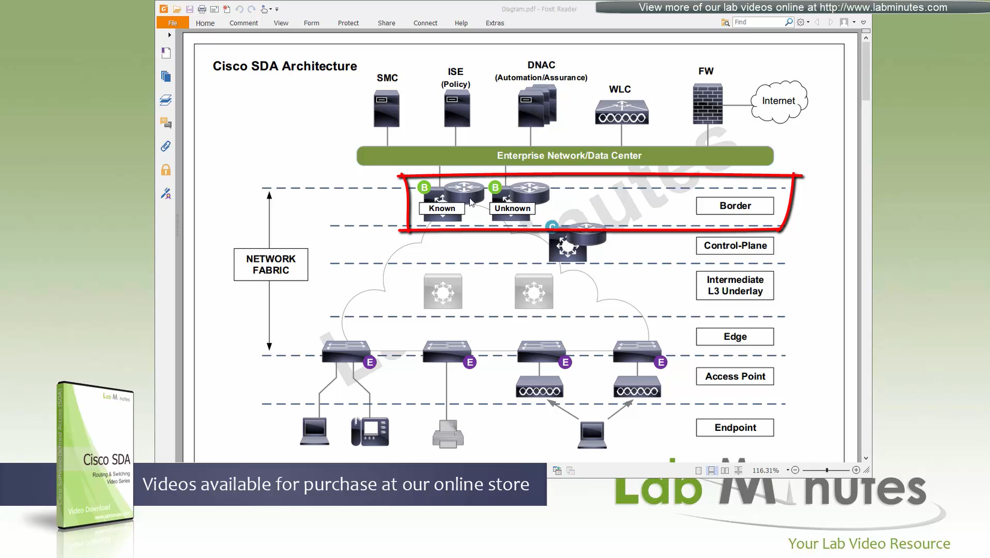The image size is (990, 558).
Task: Open the Comments panel in sidebar
Action: coord(166,123)
